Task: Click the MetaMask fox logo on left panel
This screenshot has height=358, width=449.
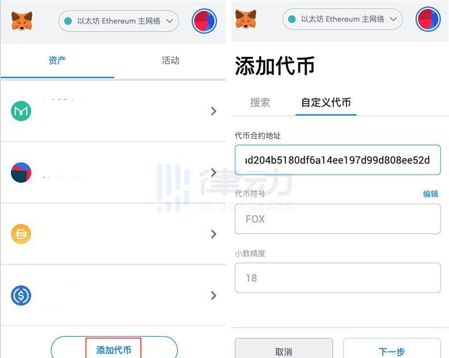Action: click(22, 21)
